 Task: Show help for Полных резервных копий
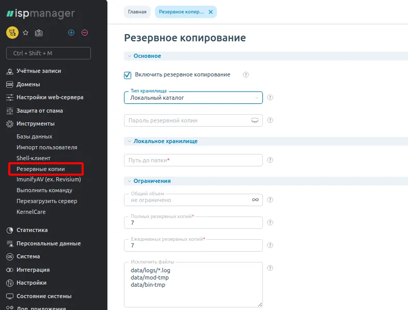point(270,222)
